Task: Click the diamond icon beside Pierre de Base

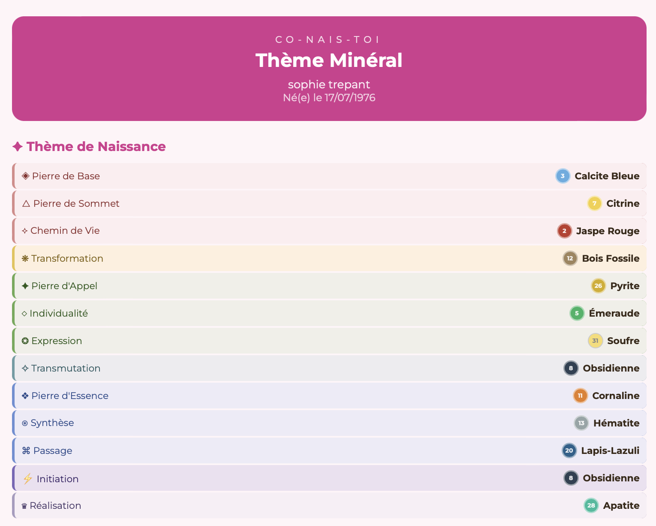Action: click(26, 176)
